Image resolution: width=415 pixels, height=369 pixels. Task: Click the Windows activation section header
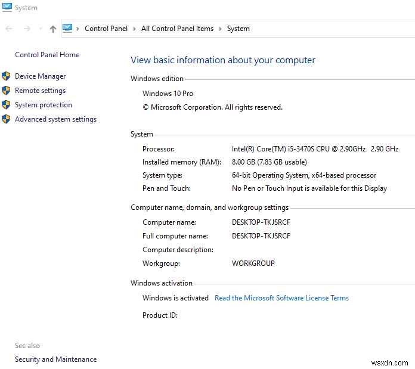point(162,283)
